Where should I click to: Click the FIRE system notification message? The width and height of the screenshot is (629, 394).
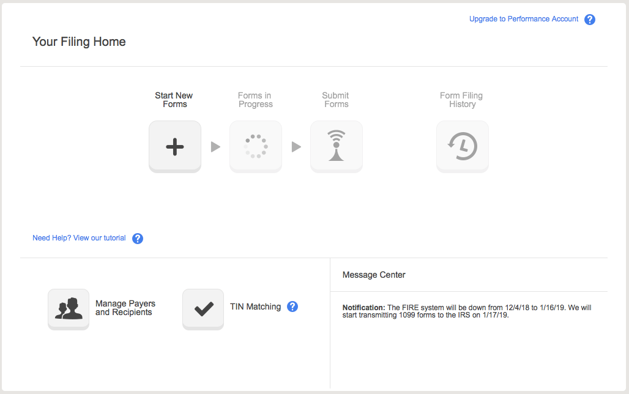[466, 311]
